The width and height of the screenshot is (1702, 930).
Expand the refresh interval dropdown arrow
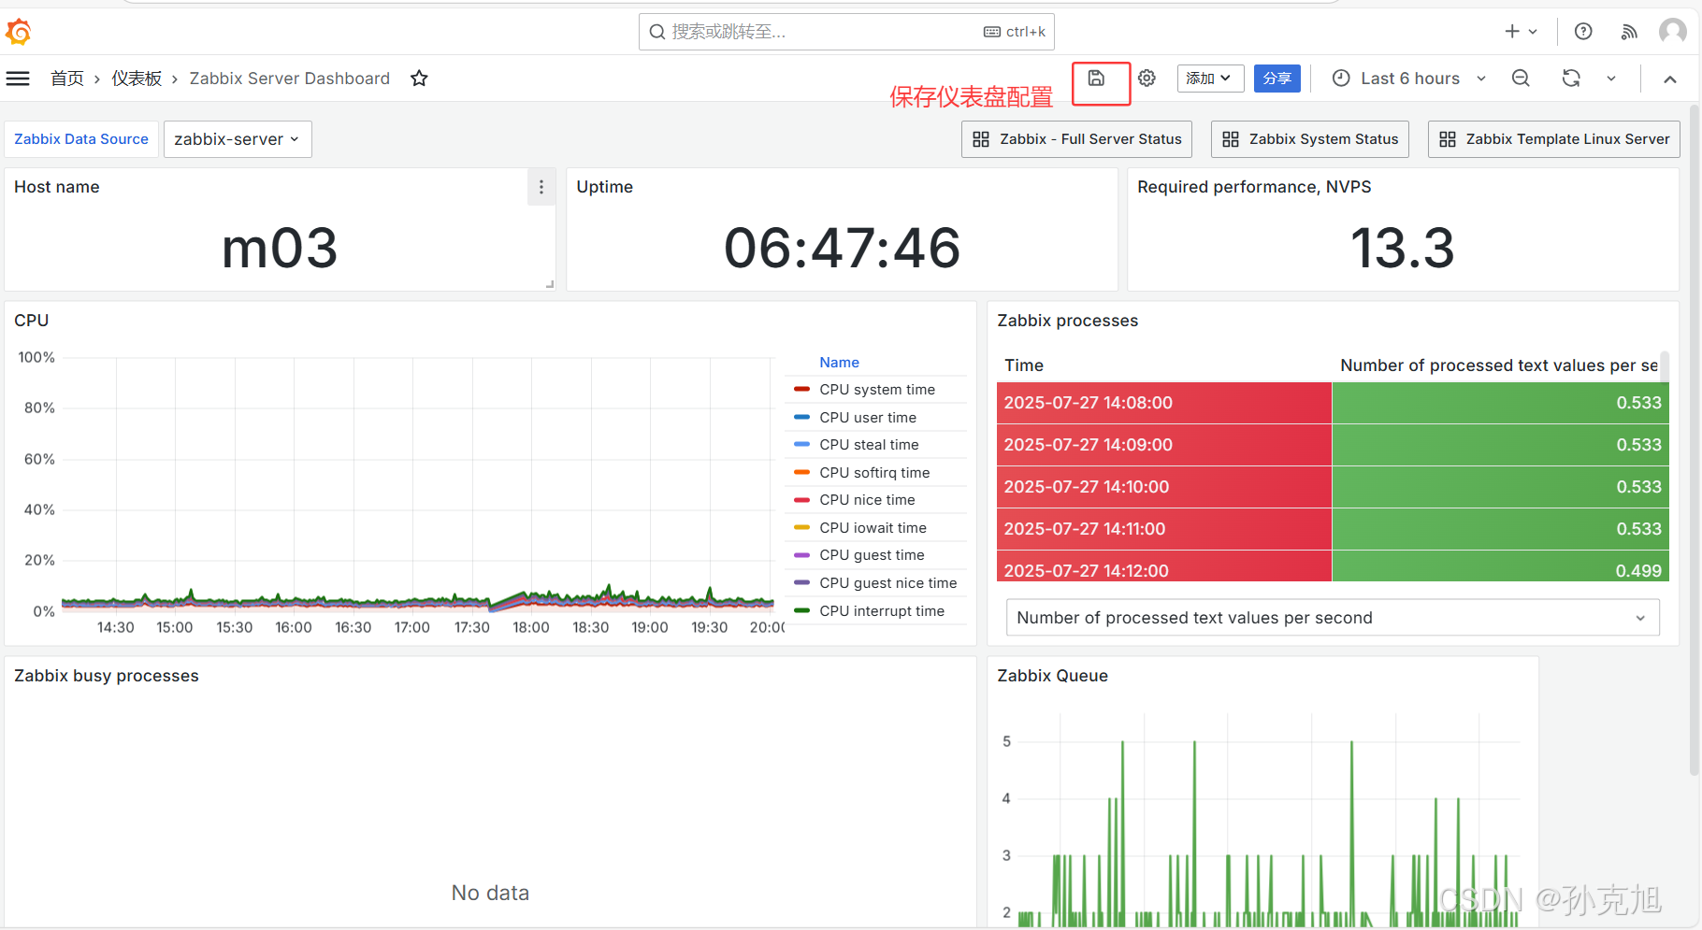1611,79
